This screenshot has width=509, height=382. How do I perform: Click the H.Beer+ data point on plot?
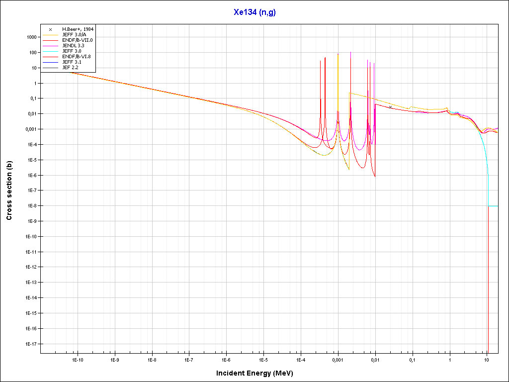click(x=391, y=107)
